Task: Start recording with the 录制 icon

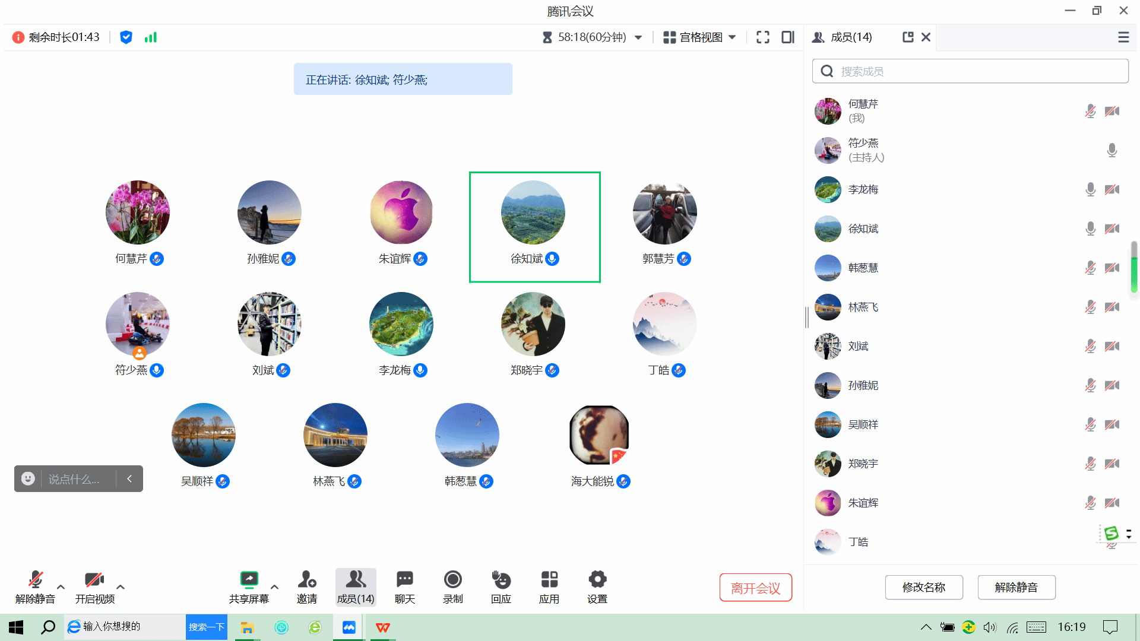Action: [452, 579]
